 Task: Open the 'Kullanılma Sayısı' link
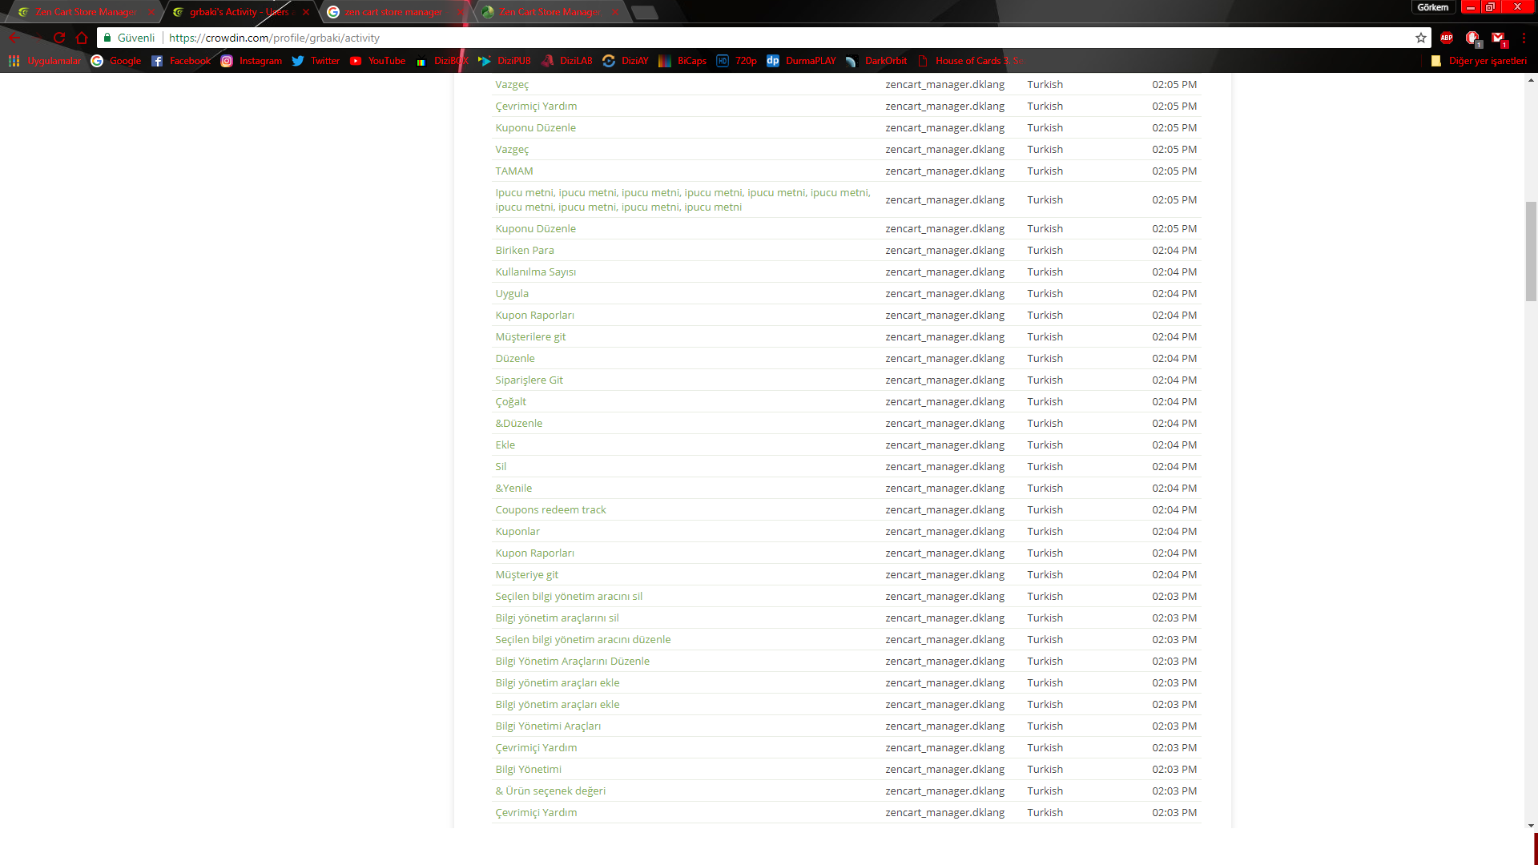pyautogui.click(x=536, y=272)
